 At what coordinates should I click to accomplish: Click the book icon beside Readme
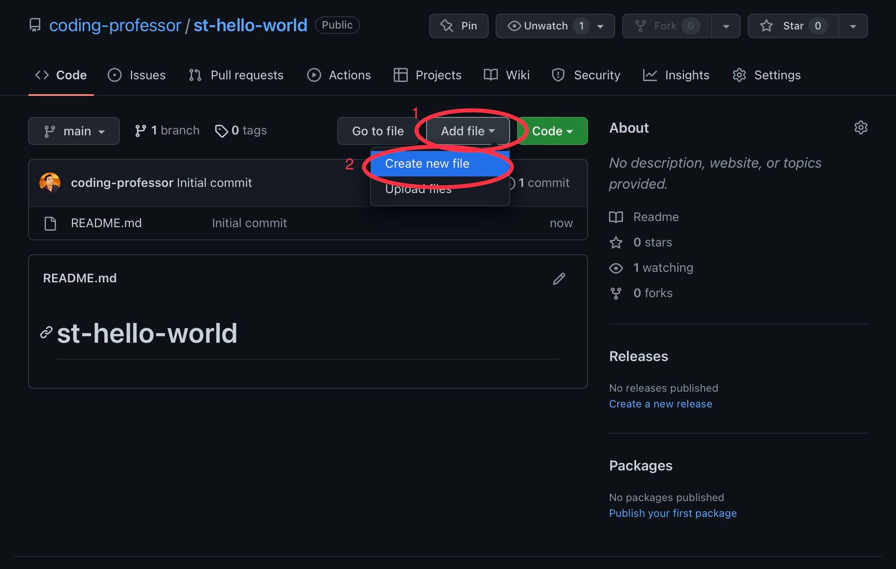pos(616,217)
